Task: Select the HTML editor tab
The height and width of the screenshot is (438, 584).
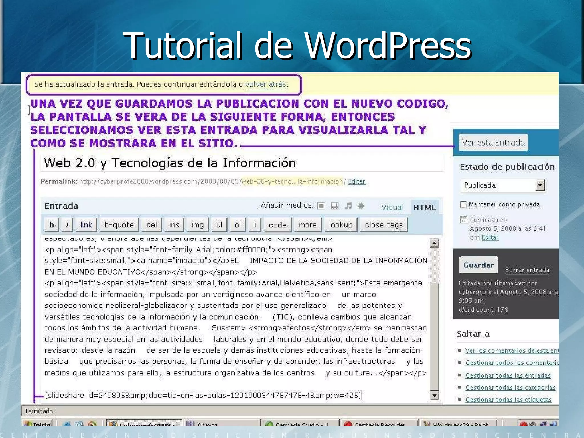Action: [425, 207]
